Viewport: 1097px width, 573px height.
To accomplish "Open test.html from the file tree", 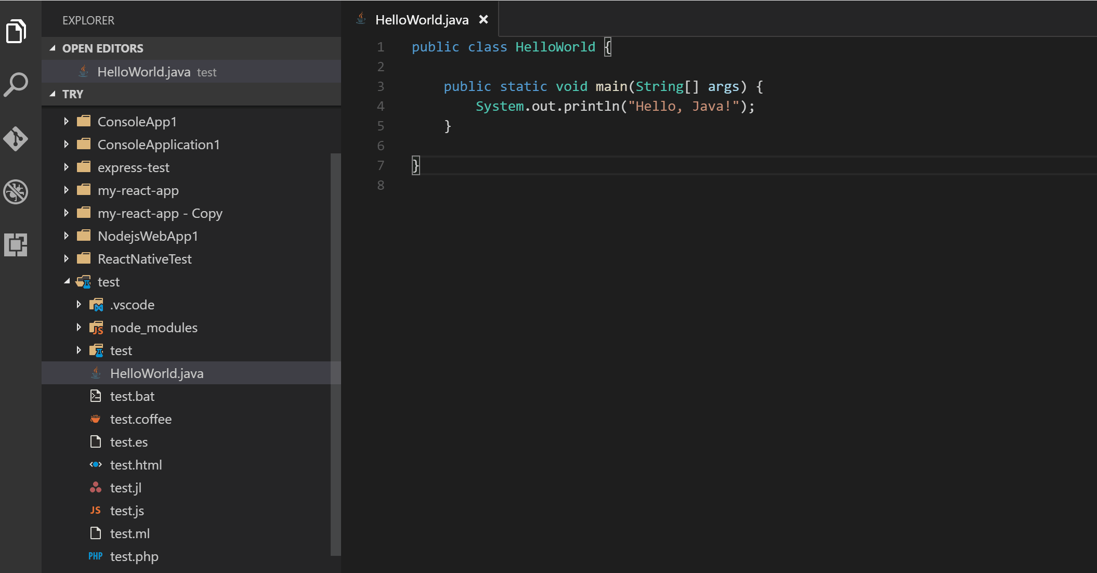I will point(136,465).
